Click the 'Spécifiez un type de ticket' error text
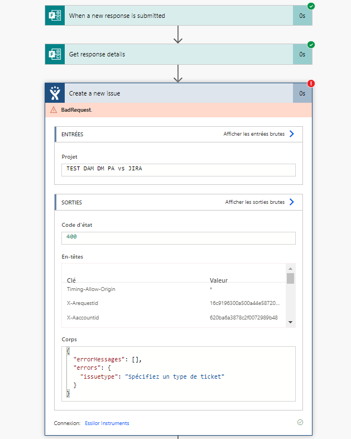Viewport: 351px width, 439px height. click(175, 376)
